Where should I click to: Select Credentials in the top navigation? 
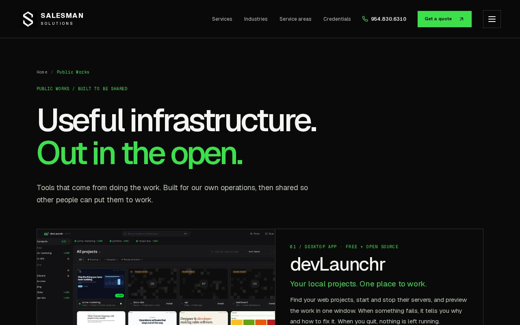[x=337, y=19]
